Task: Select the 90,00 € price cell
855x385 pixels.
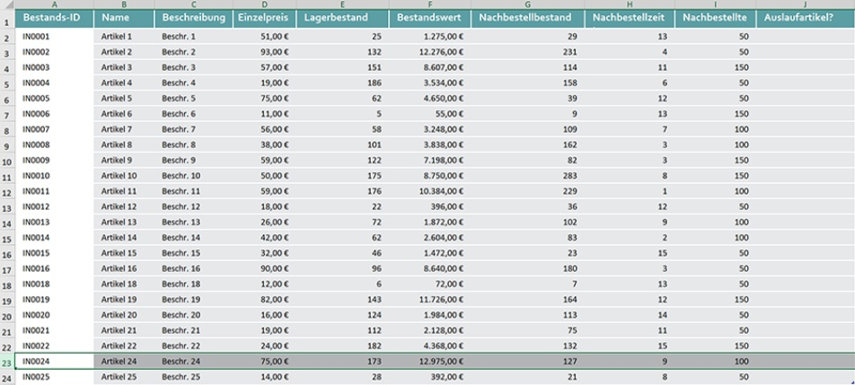Action: (264, 268)
